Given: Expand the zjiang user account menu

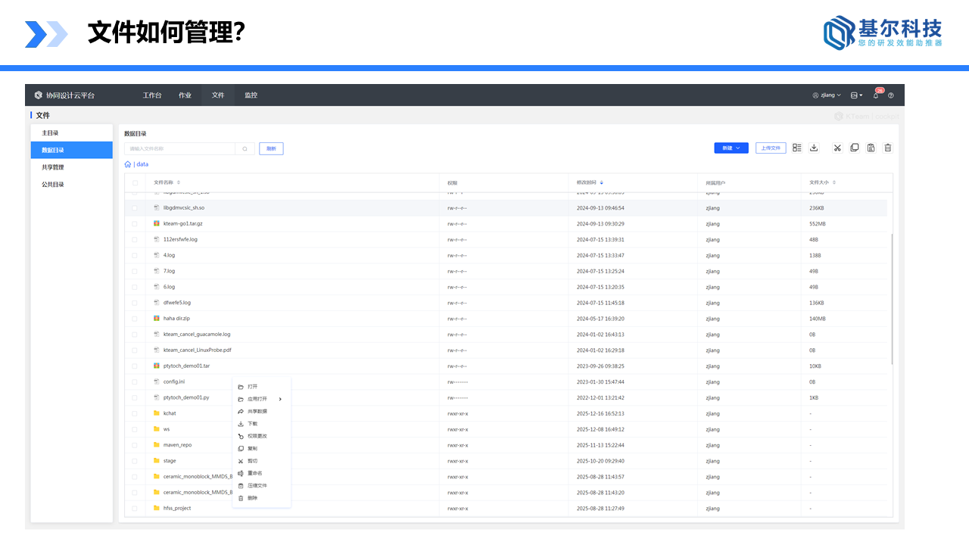Looking at the screenshot, I should click(x=827, y=95).
